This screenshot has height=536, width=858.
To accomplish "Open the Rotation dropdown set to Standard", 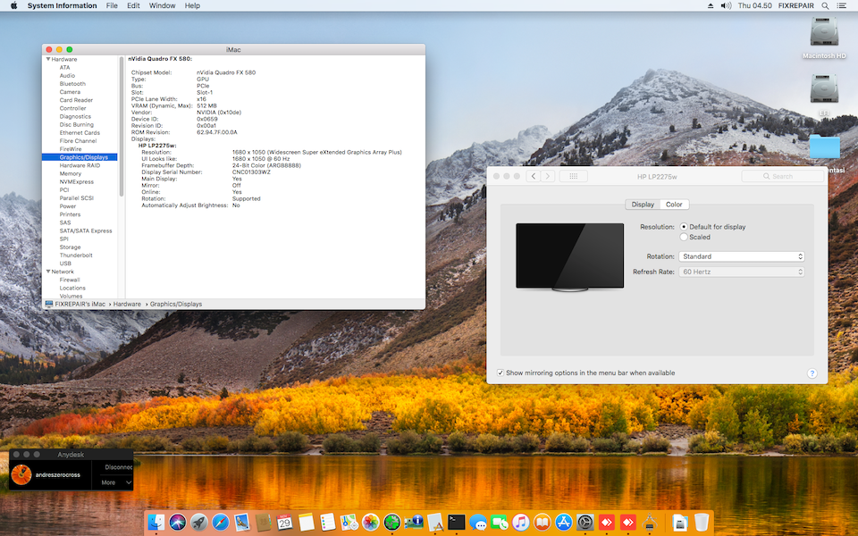I will 742,256.
